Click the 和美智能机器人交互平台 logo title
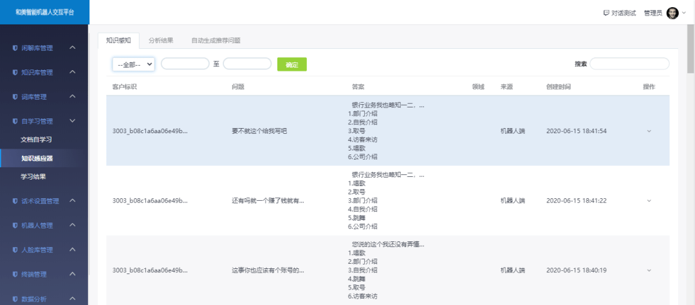 pos(45,12)
